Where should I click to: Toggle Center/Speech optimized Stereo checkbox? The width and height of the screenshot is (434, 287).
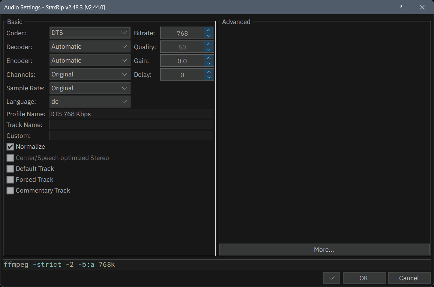tap(10, 158)
